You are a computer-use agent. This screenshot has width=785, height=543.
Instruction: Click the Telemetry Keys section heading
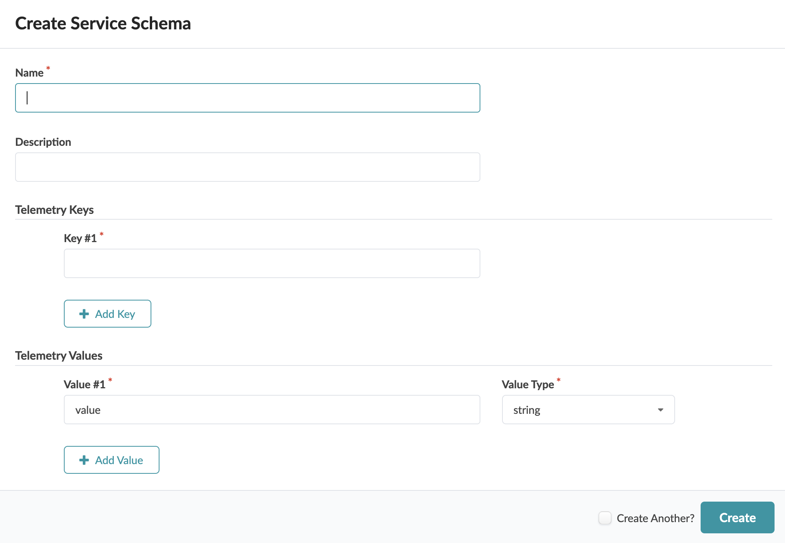tap(54, 210)
